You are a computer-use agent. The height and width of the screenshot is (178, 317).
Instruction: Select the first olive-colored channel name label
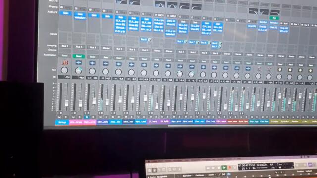(275, 122)
